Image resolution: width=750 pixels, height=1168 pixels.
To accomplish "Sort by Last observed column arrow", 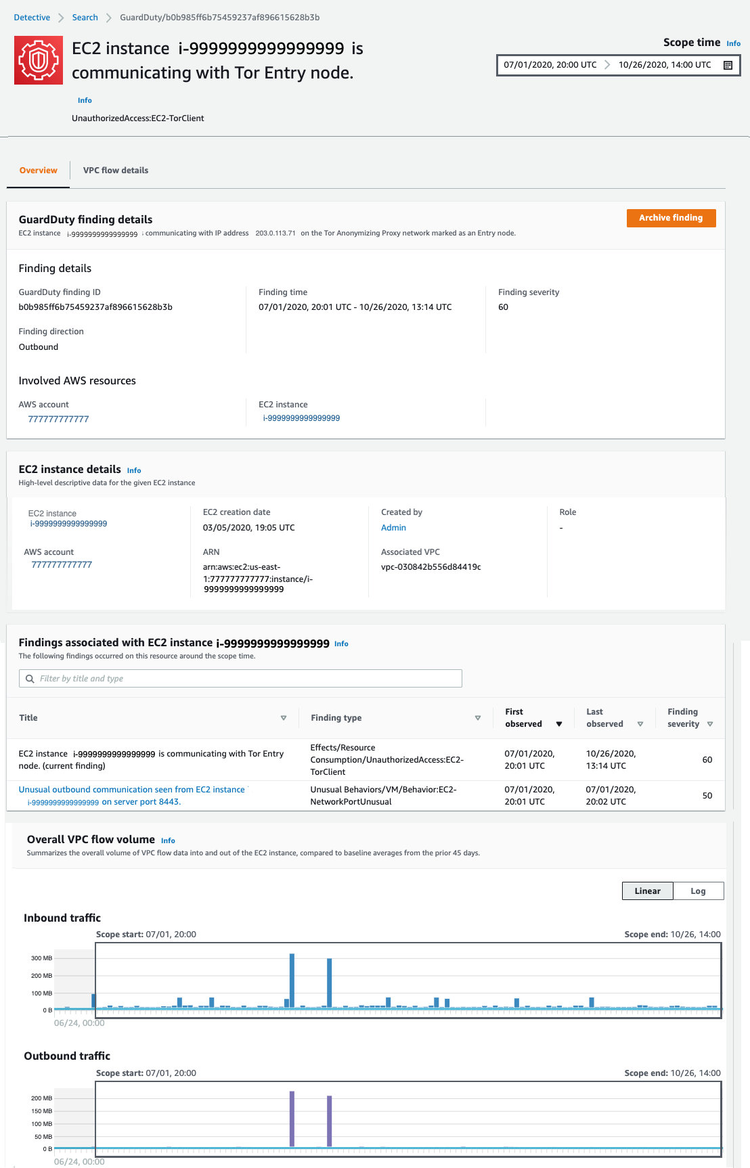I will pyautogui.click(x=640, y=724).
